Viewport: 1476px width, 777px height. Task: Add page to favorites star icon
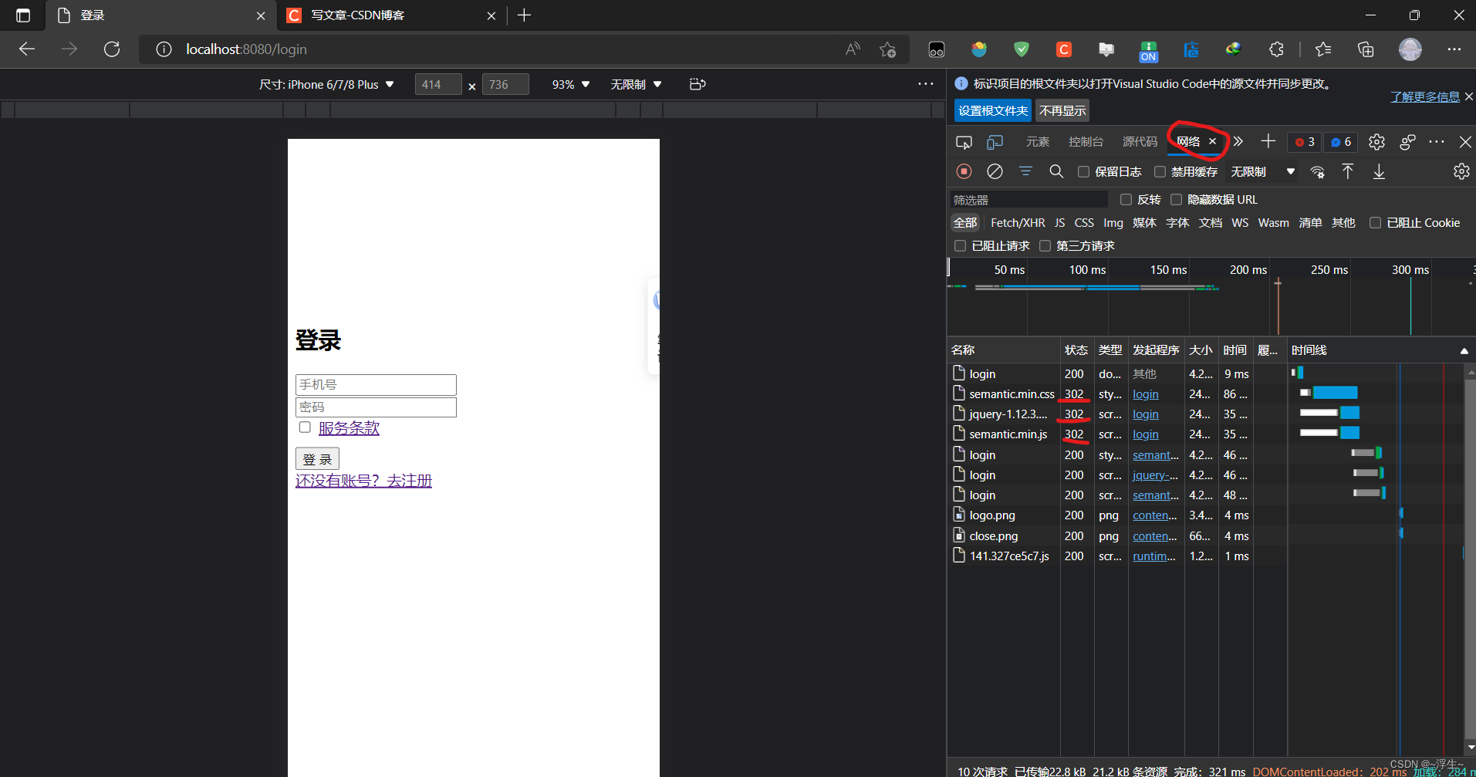pos(887,49)
